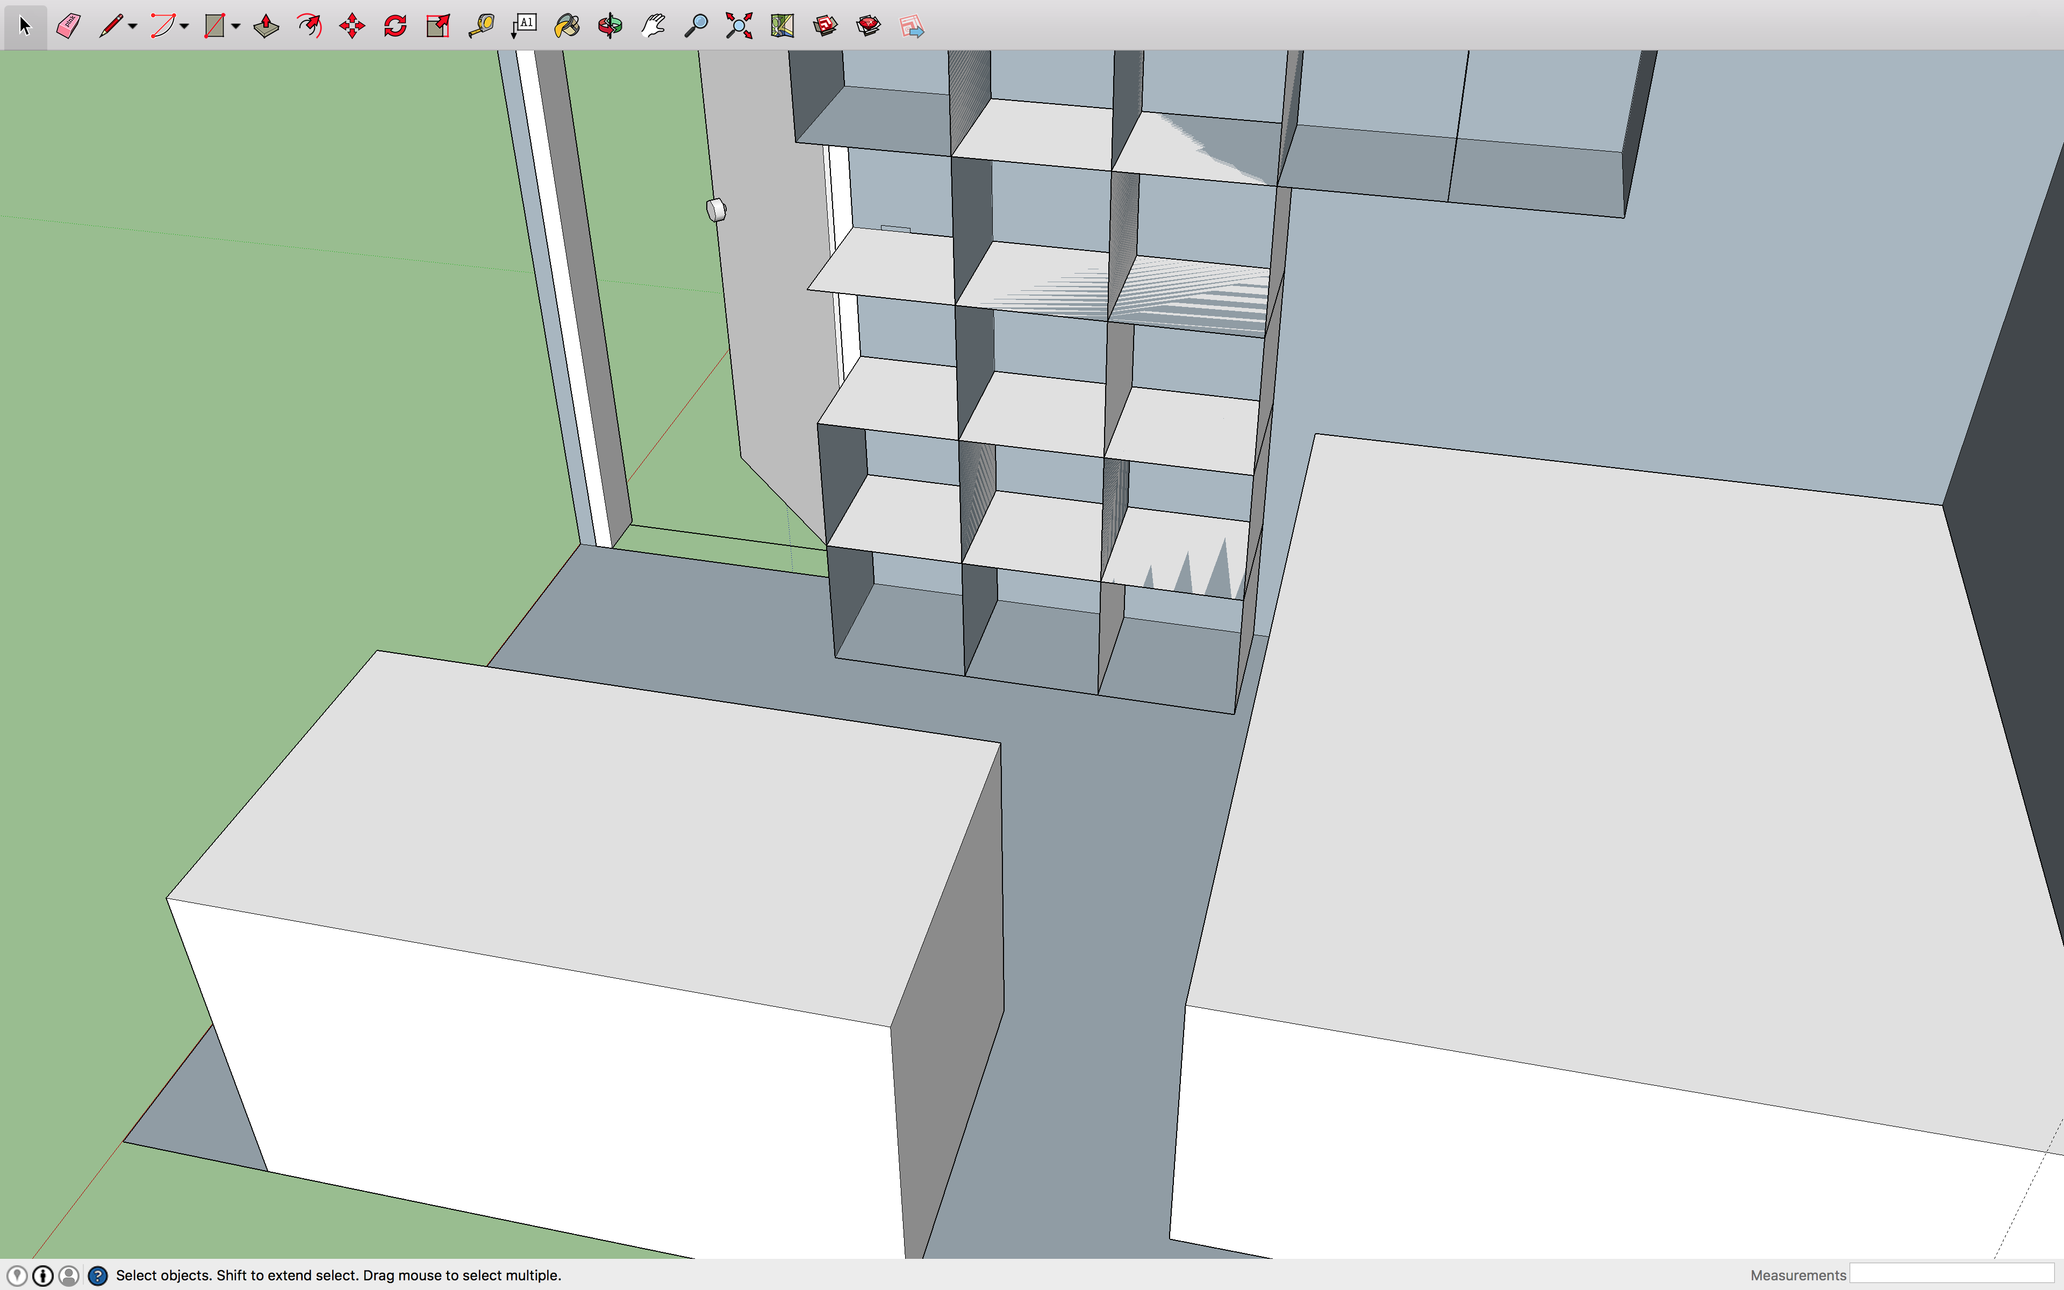This screenshot has height=1290, width=2064.
Task: Activate the Select arrow tool
Action: [x=25, y=26]
